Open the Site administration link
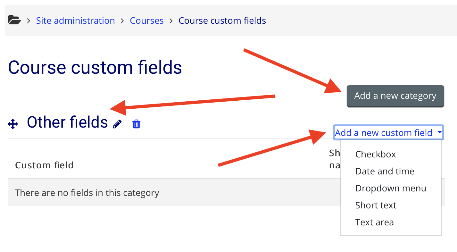This screenshot has height=252, width=457. (76, 20)
